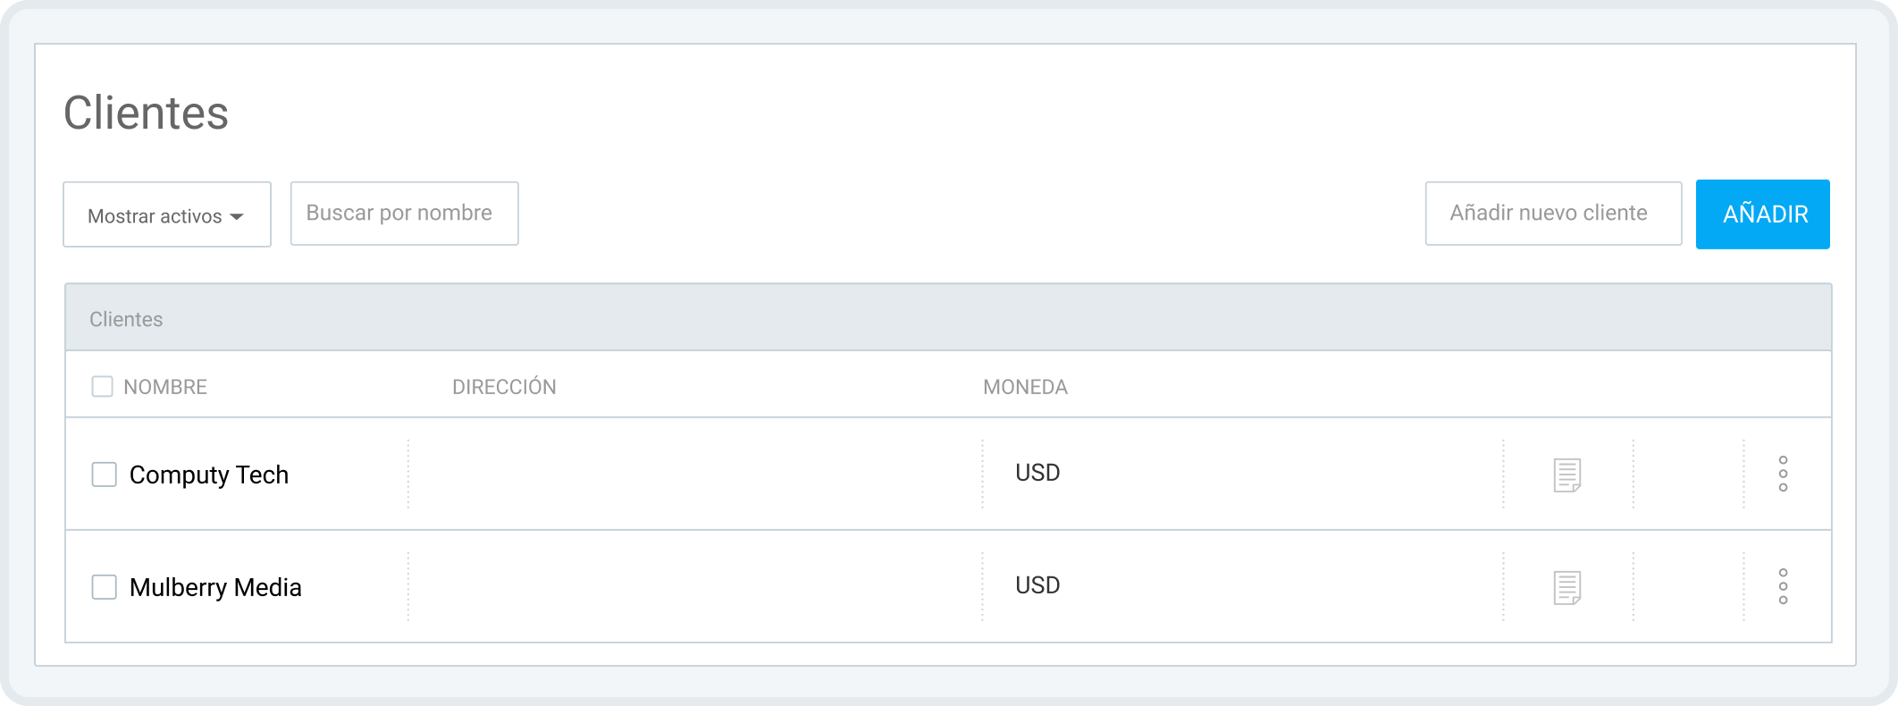Toggle the select-all checkbox beside NOMBRE

103,387
